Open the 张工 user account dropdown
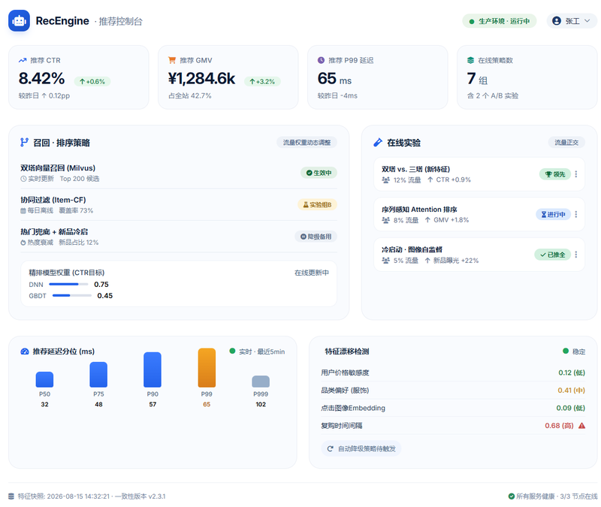 pos(572,21)
